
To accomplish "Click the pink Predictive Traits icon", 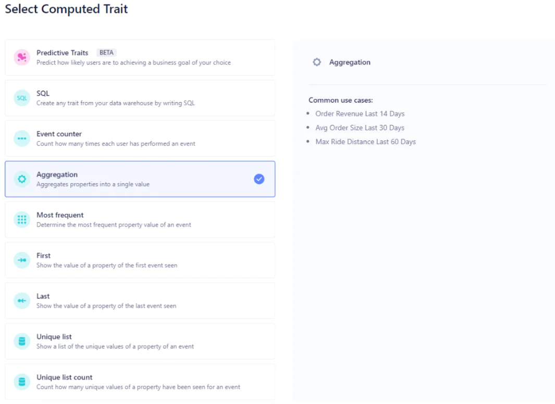I will pos(22,57).
